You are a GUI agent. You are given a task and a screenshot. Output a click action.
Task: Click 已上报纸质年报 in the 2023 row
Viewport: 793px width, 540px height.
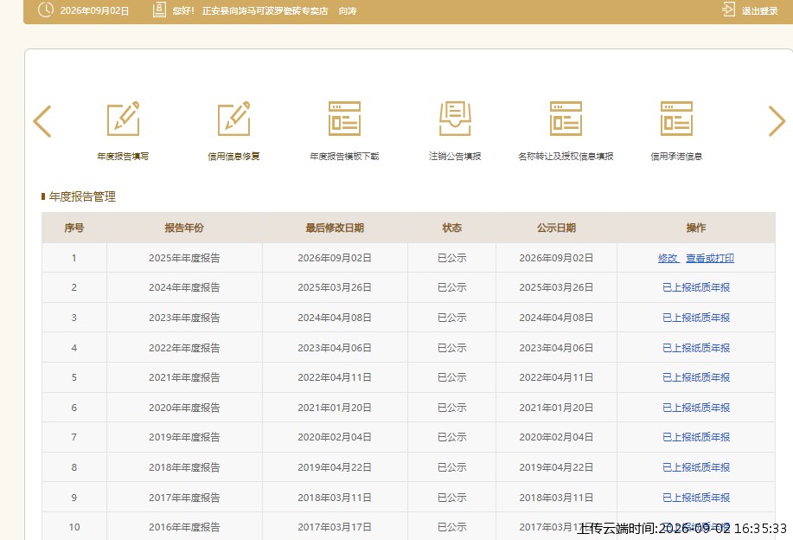(696, 318)
